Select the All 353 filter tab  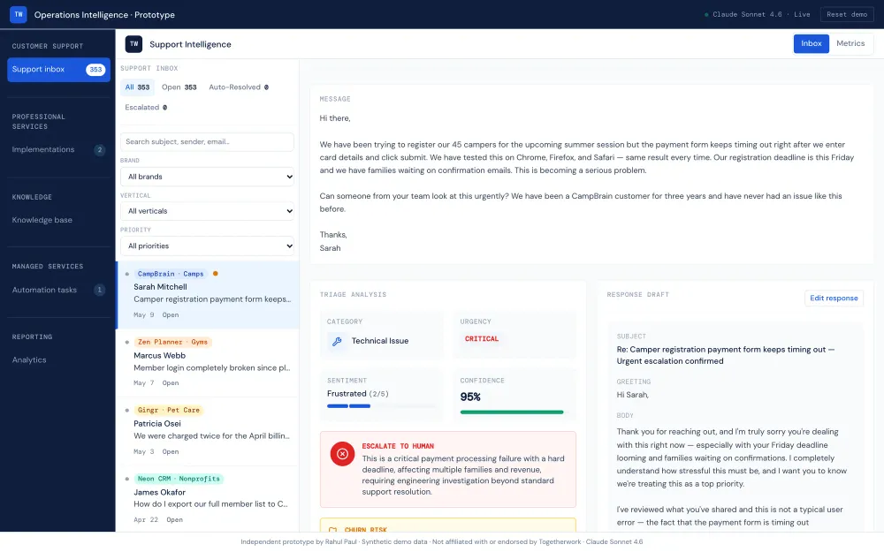137,87
